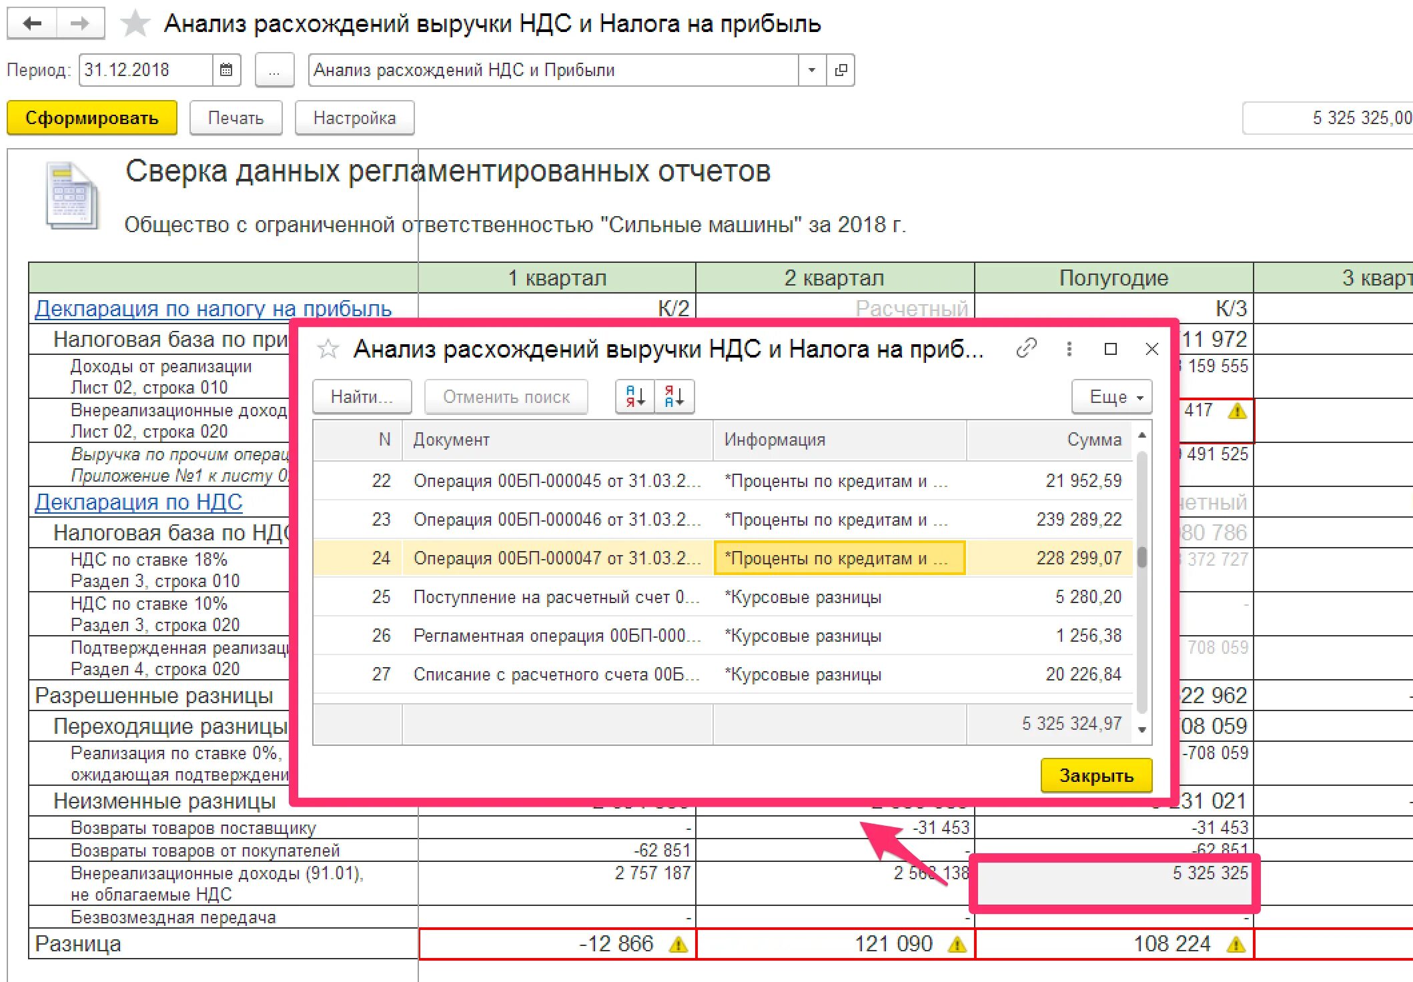Click the period ellipsis selection button
1413x982 pixels.
274,70
